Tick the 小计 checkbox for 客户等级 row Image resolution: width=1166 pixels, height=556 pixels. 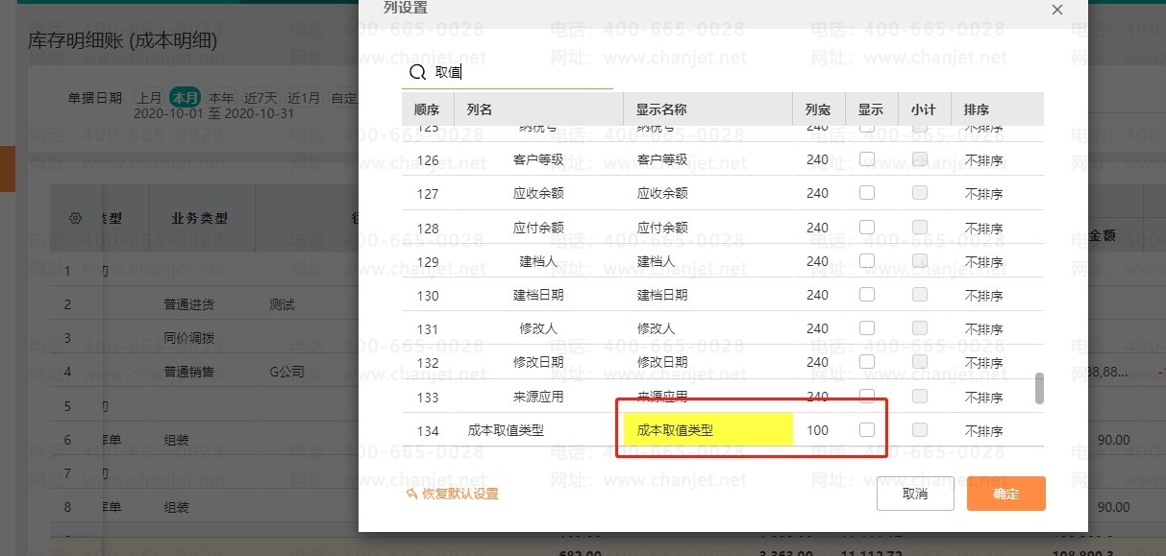pos(920,159)
